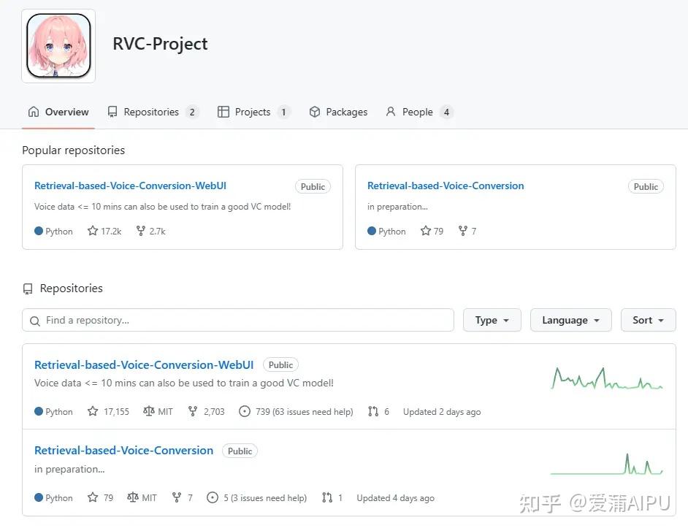688x531 pixels.
Task: Click the search magnifier in the repository filter
Action: (x=34, y=320)
